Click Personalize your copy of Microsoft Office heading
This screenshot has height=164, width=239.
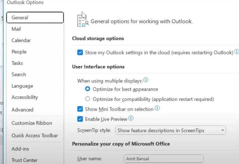coord(121,144)
